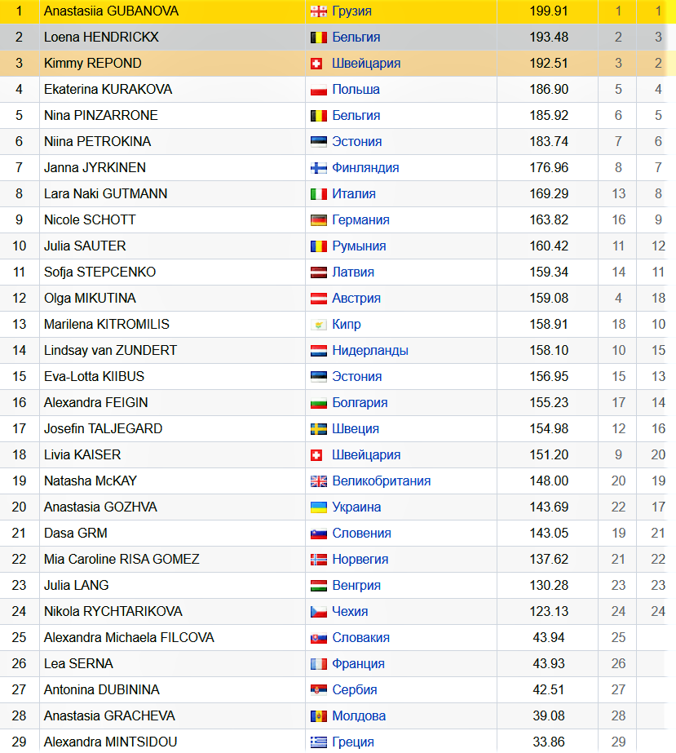Click the German flag icon beside Германия
The width and height of the screenshot is (676, 753).
coord(318,220)
